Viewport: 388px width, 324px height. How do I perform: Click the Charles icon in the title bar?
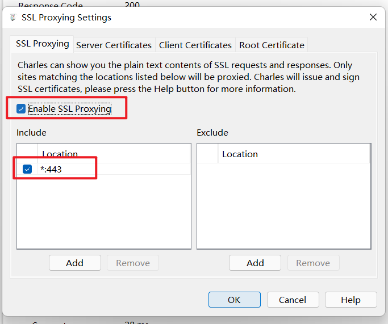[x=13, y=18]
